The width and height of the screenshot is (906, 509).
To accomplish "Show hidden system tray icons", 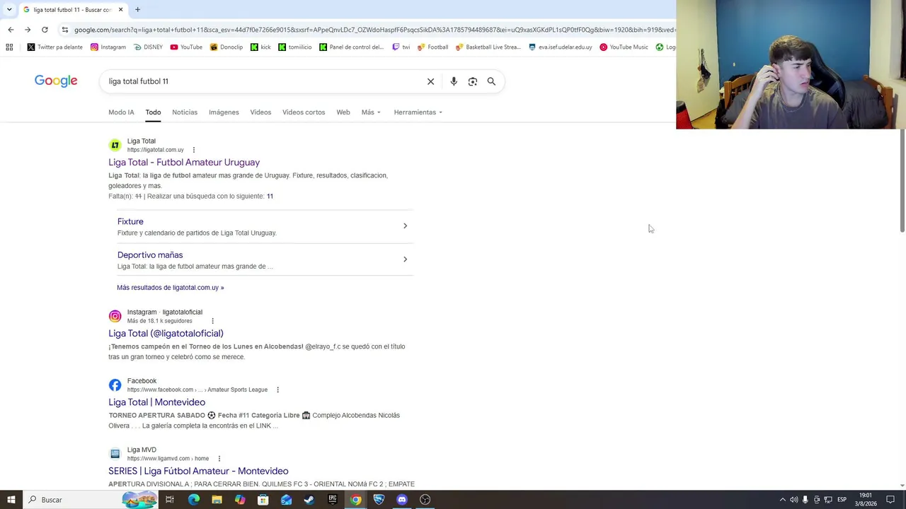I will click(x=782, y=500).
